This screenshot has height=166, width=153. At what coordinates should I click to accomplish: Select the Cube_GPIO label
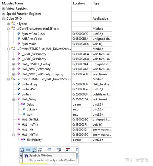point(14,19)
